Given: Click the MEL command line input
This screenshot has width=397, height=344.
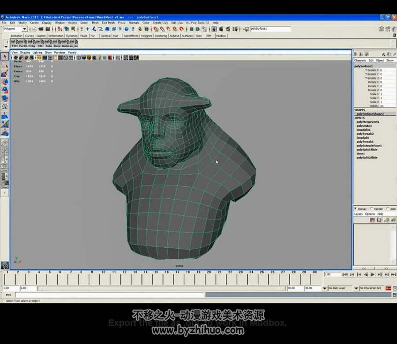Looking at the screenshot, I should point(110,295).
